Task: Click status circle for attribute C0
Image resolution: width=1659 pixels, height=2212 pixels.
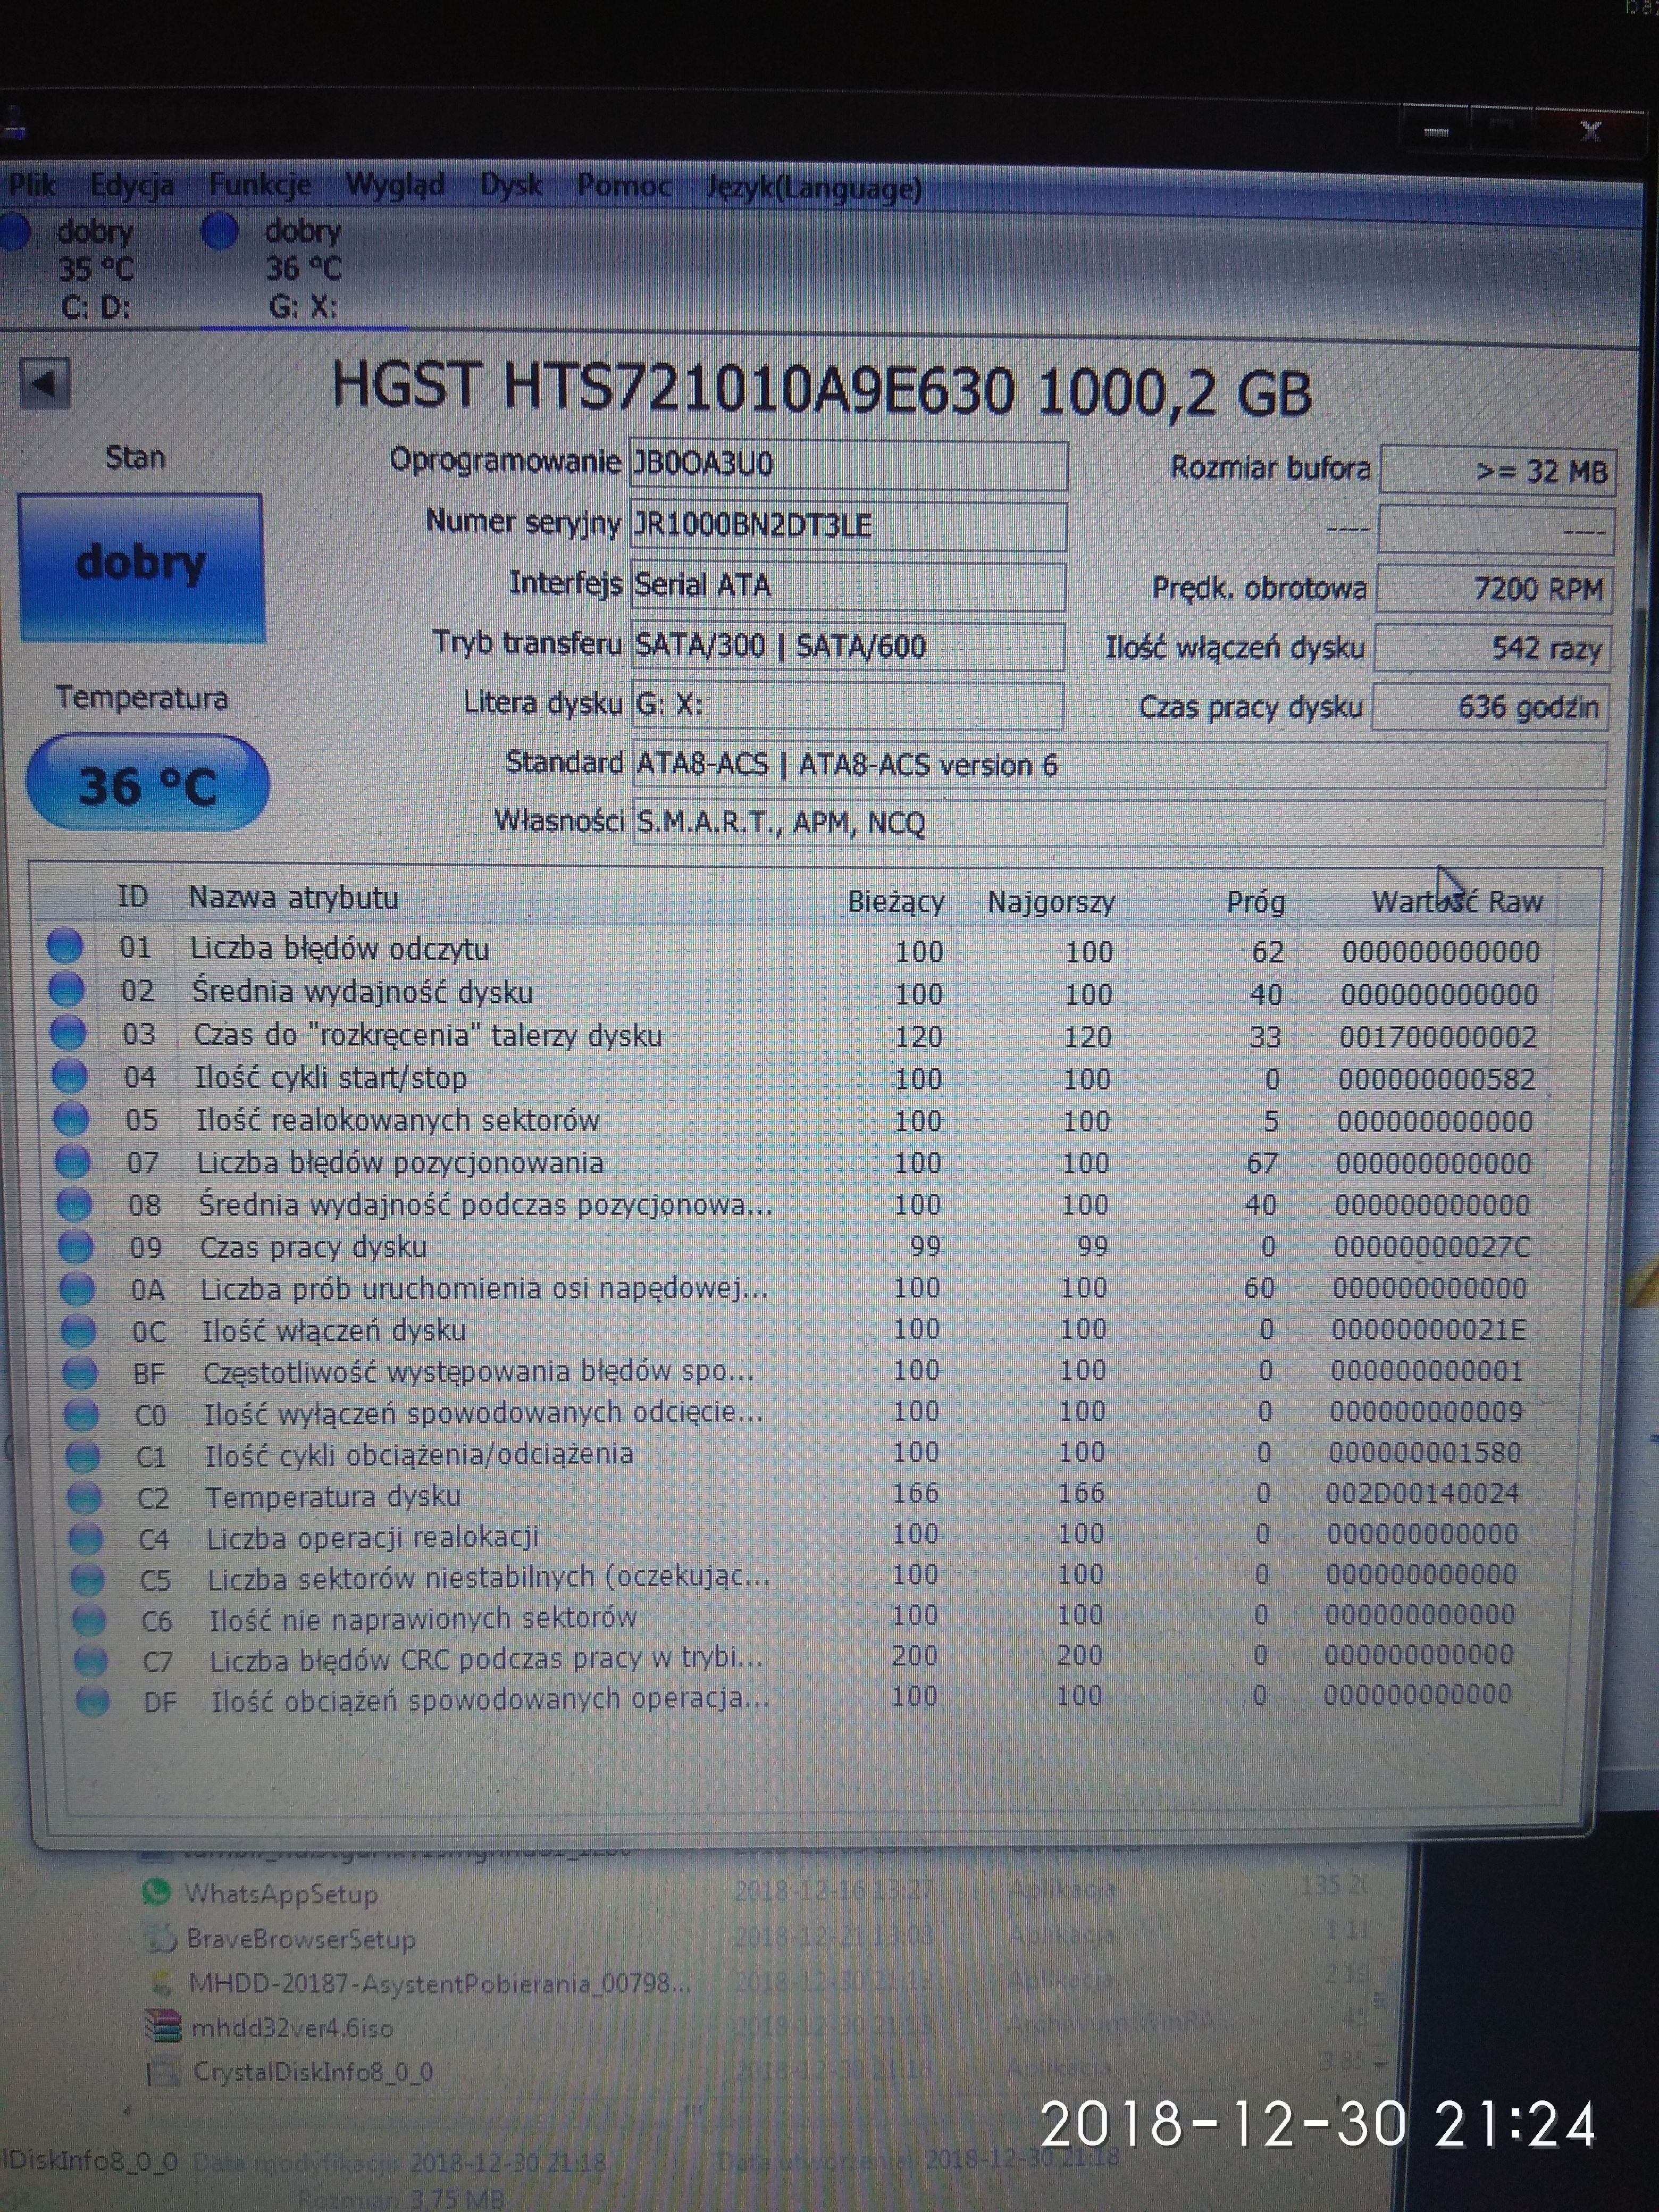Action: (82, 1414)
